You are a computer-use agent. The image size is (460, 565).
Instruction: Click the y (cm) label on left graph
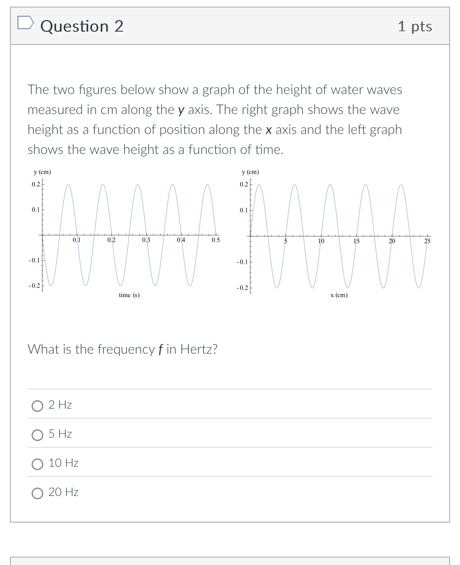(42, 172)
